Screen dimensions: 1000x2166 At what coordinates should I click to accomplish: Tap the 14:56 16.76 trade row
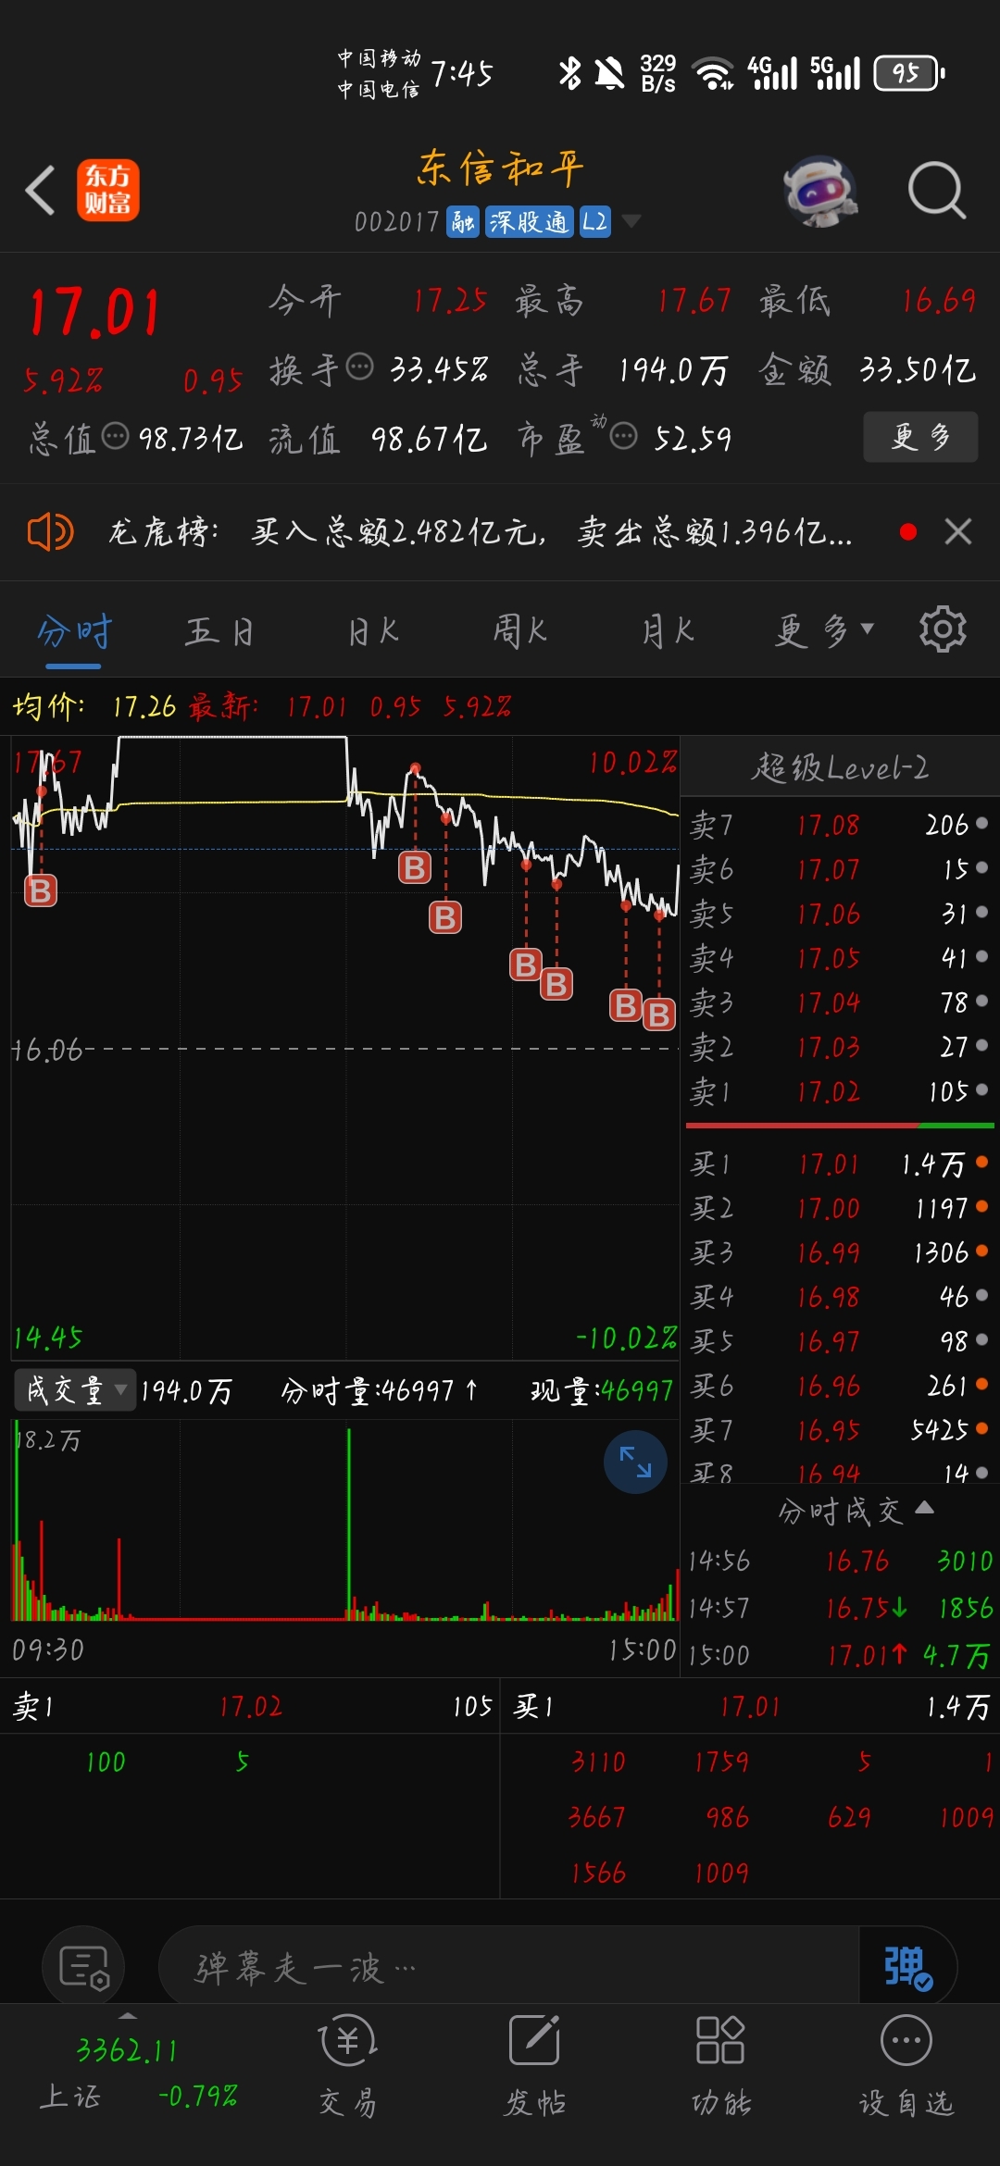pyautogui.click(x=839, y=1562)
